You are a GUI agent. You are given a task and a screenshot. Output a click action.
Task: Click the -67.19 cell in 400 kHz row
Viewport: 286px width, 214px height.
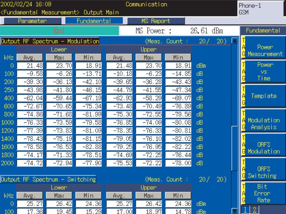pyautogui.click(x=89, y=98)
